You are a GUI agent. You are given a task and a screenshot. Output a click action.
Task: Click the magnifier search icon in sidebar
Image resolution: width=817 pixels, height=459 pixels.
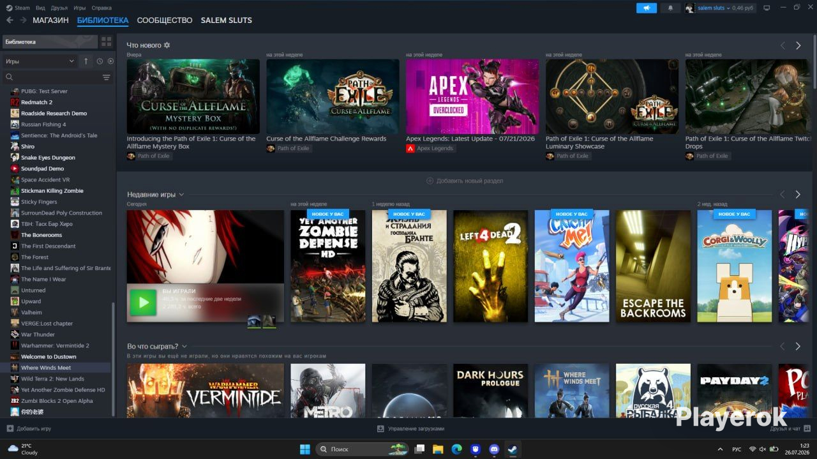click(10, 77)
